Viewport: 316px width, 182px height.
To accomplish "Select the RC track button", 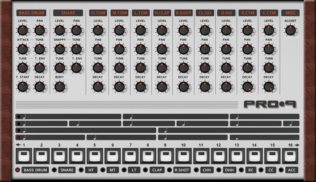I will 251,170.
